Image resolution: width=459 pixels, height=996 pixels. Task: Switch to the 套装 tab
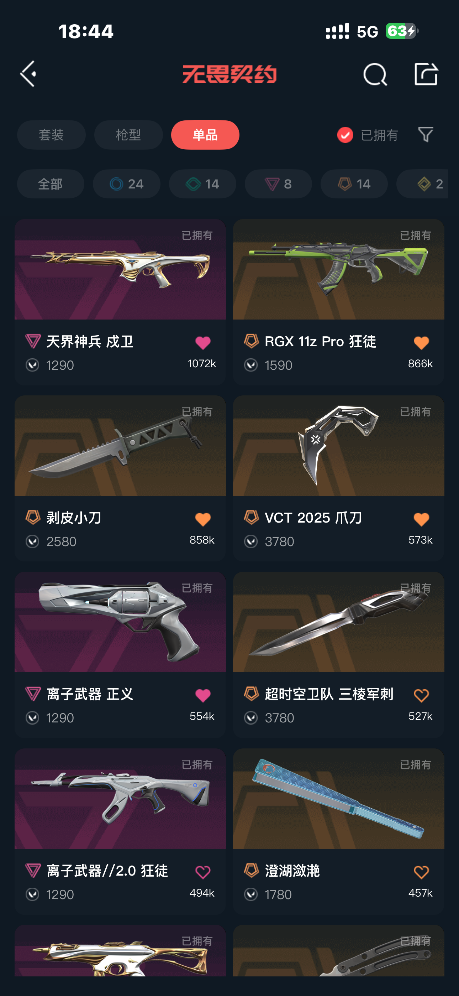click(51, 135)
